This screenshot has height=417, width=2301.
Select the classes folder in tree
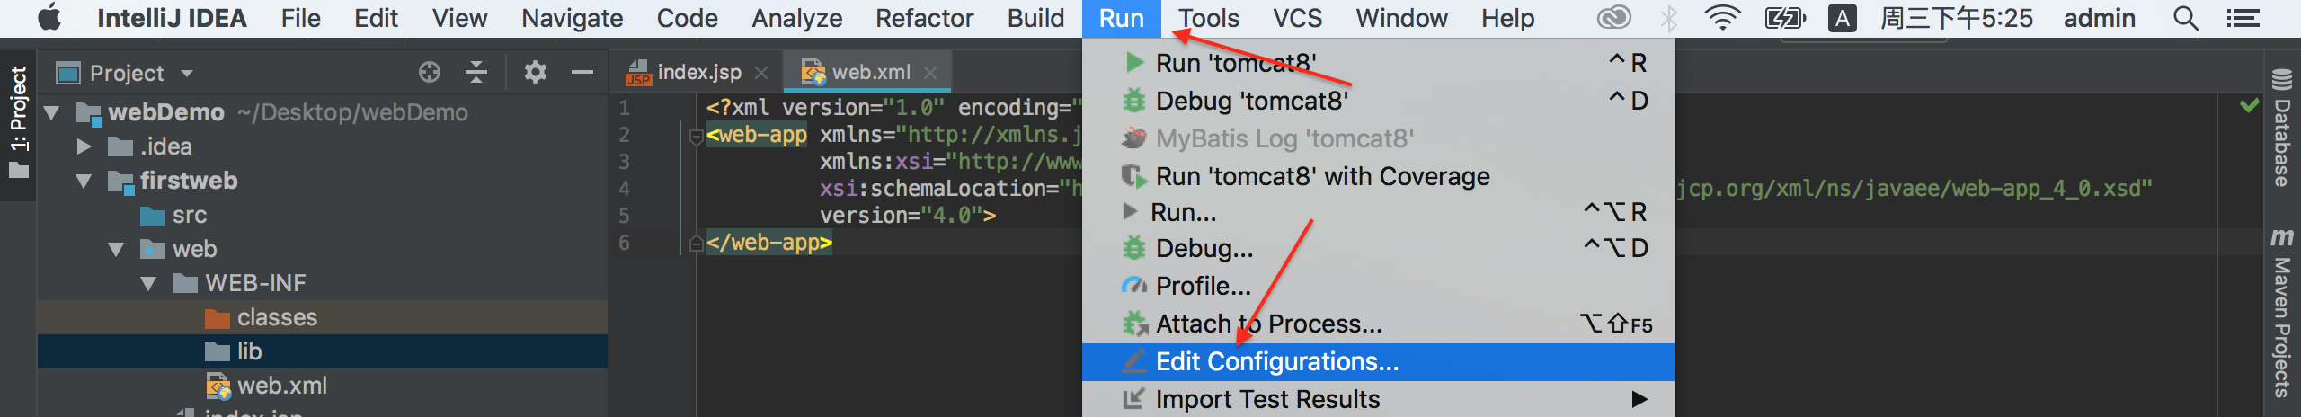click(277, 318)
